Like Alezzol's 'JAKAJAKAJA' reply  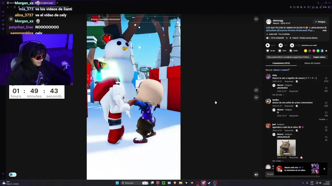pyautogui.click(x=326, y=137)
